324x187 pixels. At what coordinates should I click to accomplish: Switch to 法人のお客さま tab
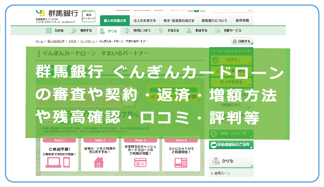coord(144,21)
